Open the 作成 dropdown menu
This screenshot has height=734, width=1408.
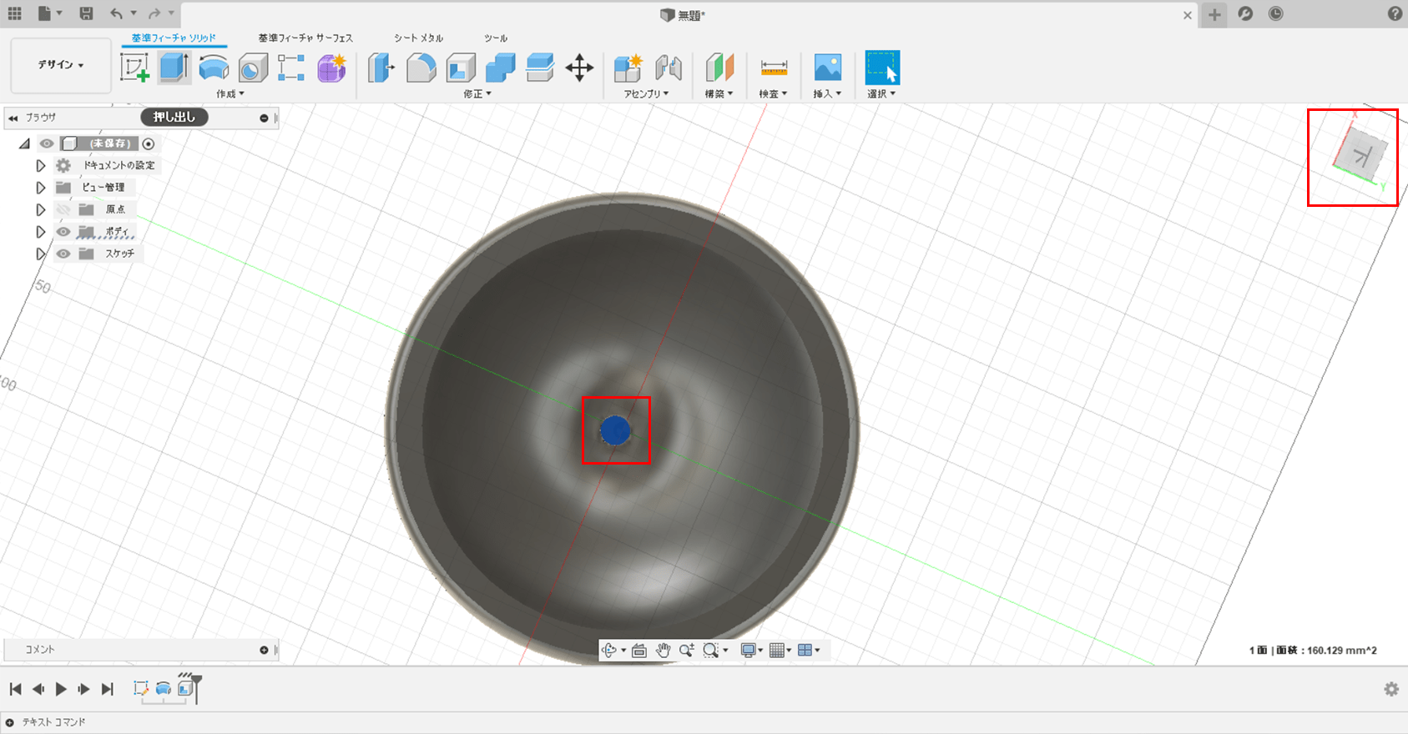click(x=230, y=94)
